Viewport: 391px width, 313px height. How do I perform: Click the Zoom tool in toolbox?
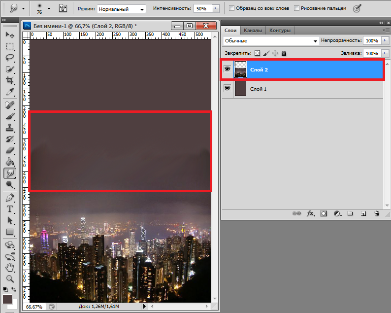coord(9,278)
